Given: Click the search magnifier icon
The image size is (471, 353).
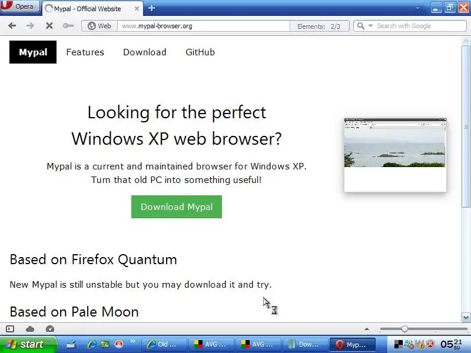Looking at the screenshot, I should pyautogui.click(x=361, y=26).
